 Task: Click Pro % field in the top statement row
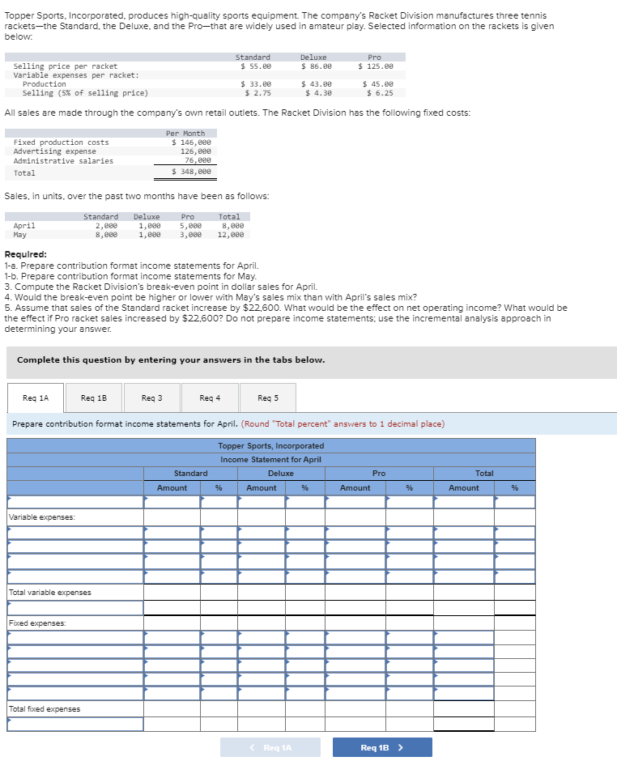(410, 502)
